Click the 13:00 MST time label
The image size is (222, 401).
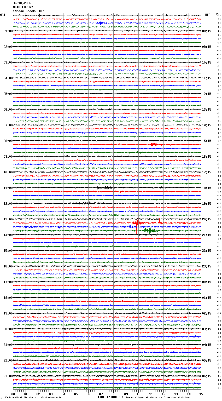point(8,219)
